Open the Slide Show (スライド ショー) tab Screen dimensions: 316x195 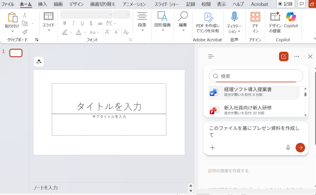click(167, 4)
